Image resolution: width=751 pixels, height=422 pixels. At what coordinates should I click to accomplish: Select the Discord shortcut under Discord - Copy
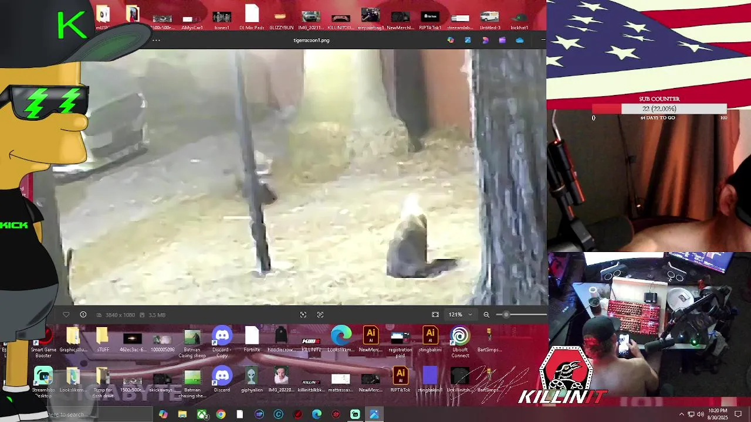pyautogui.click(x=222, y=379)
